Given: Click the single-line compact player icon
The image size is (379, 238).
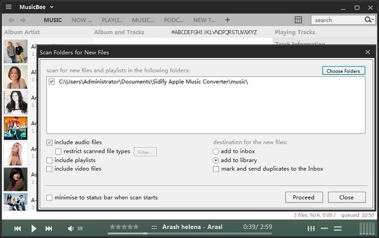Looking at the screenshot, I should [x=324, y=228].
